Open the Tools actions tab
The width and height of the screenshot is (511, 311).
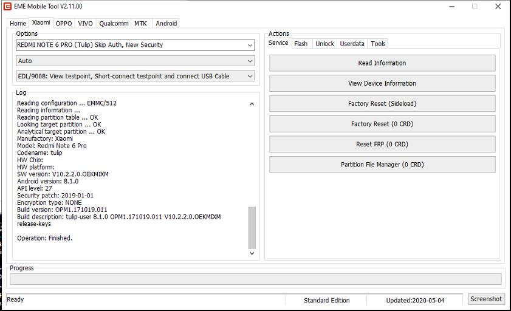pyautogui.click(x=378, y=44)
